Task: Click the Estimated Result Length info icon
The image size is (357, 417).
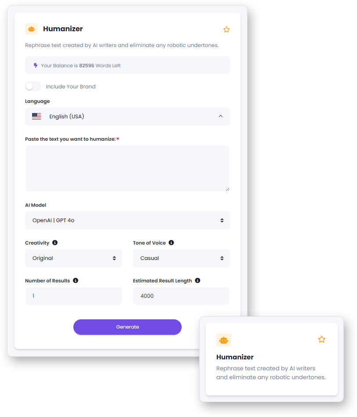Action: (197, 281)
